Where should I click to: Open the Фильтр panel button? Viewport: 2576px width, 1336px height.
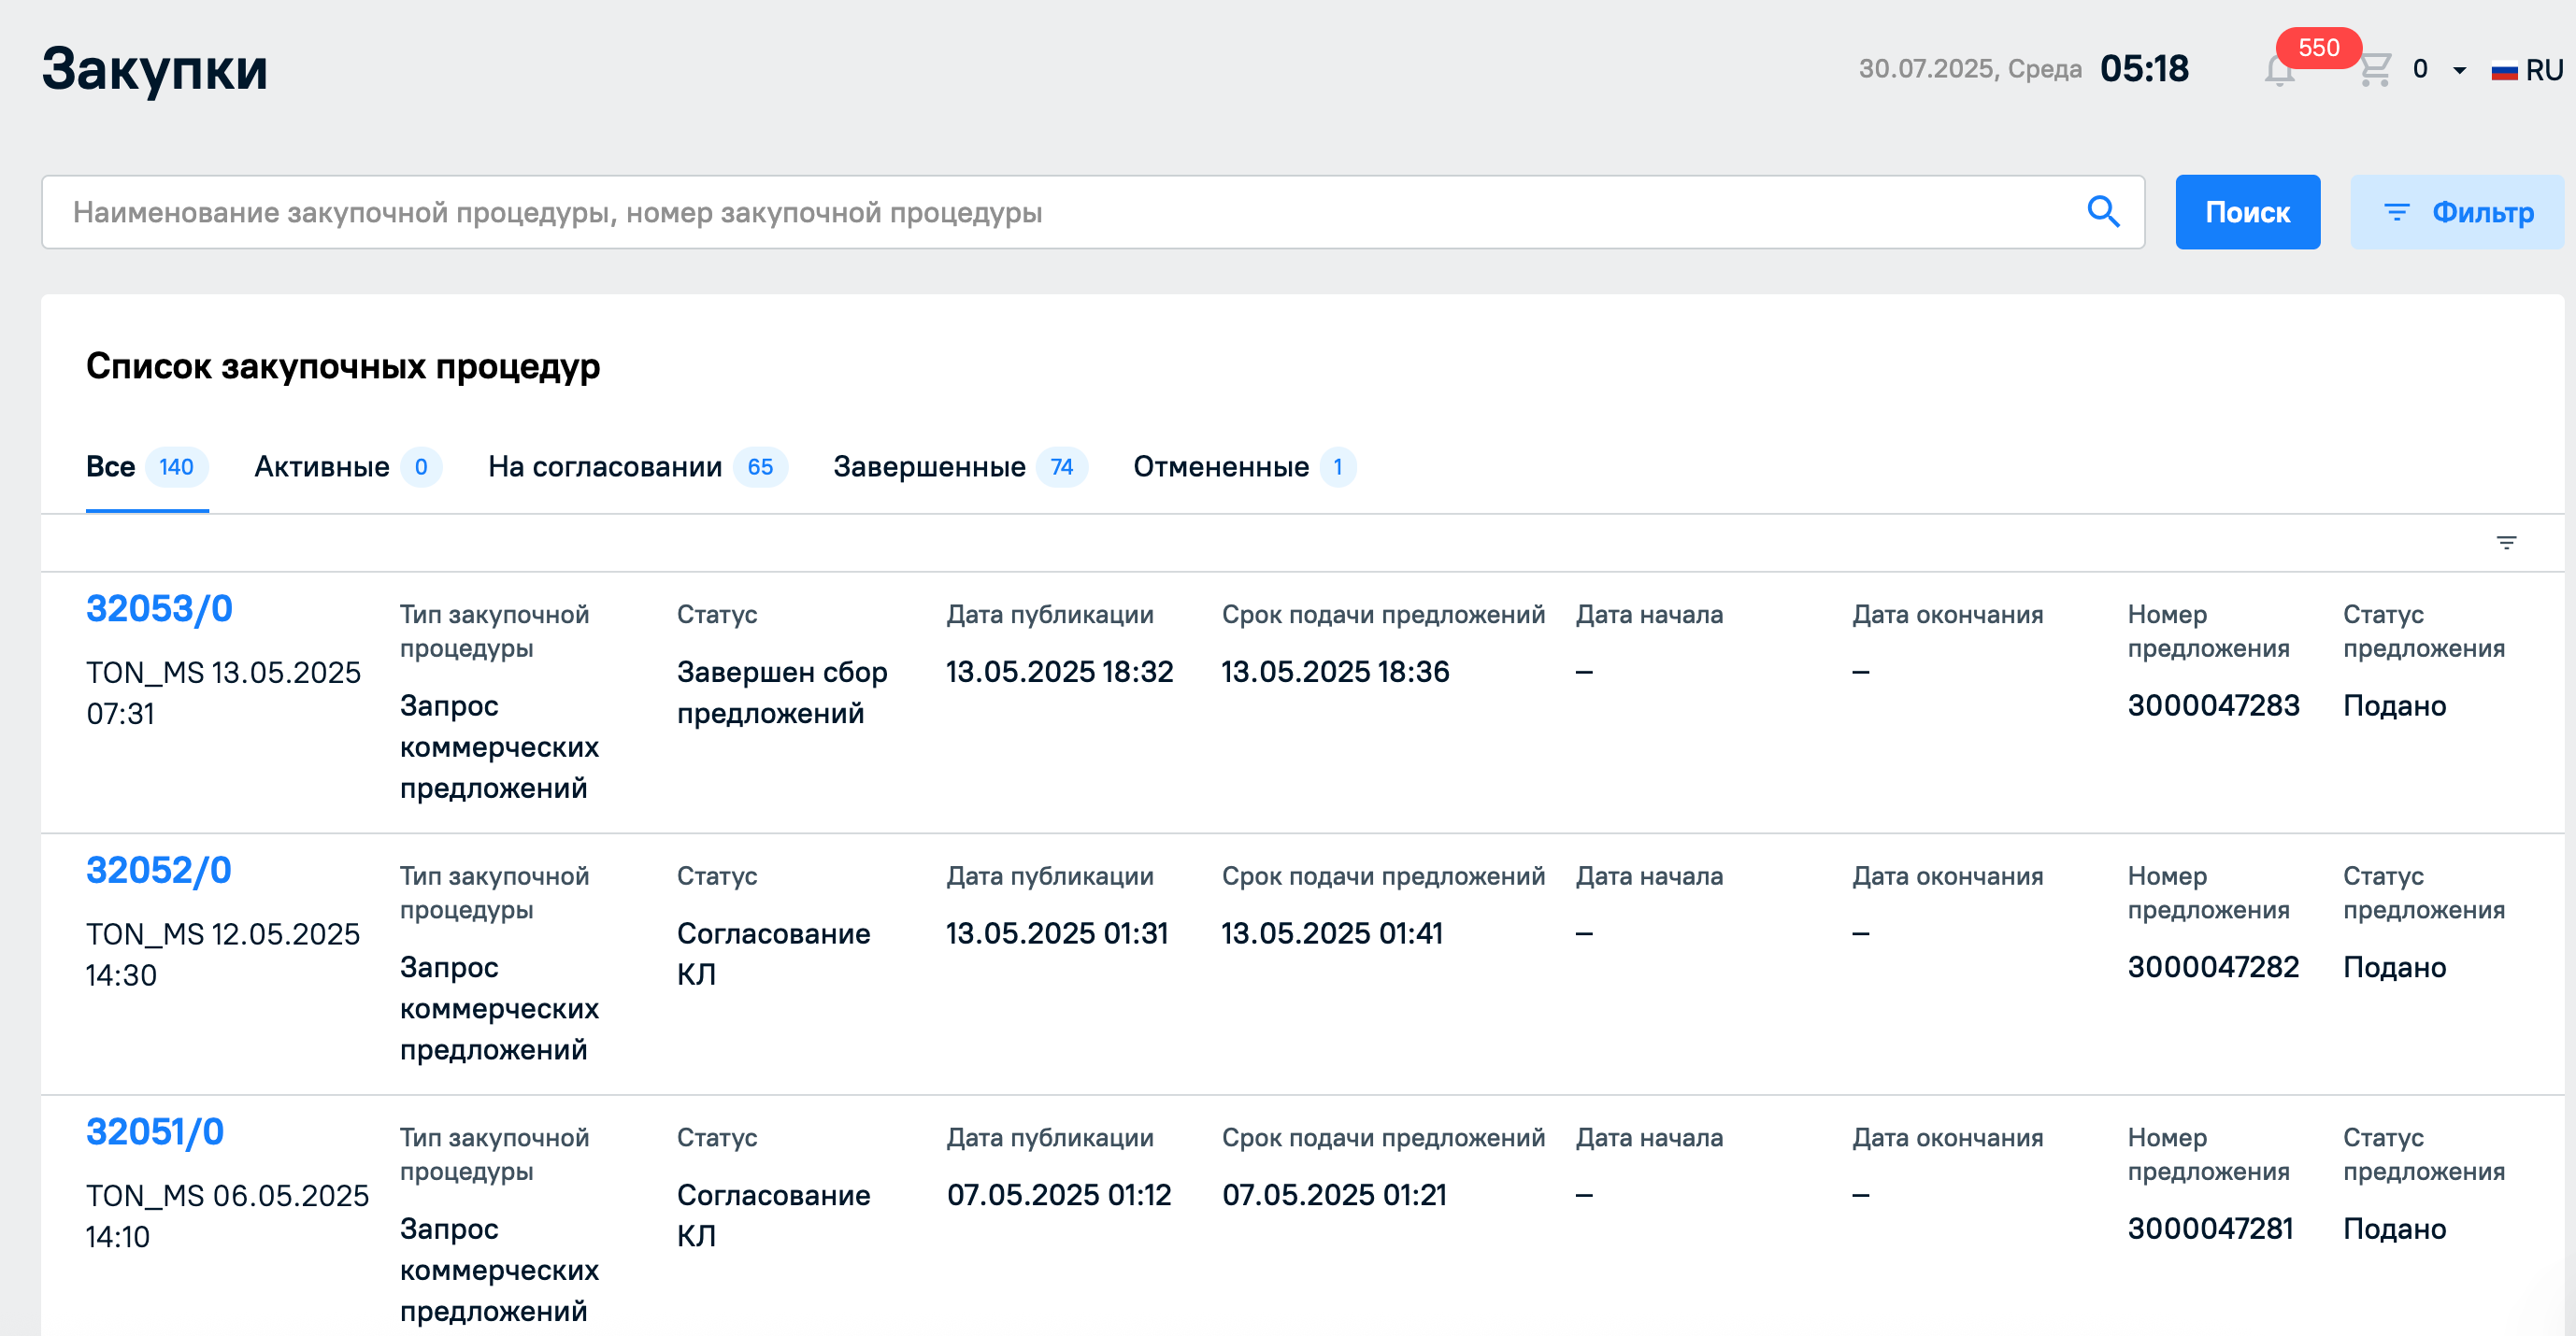click(2457, 212)
